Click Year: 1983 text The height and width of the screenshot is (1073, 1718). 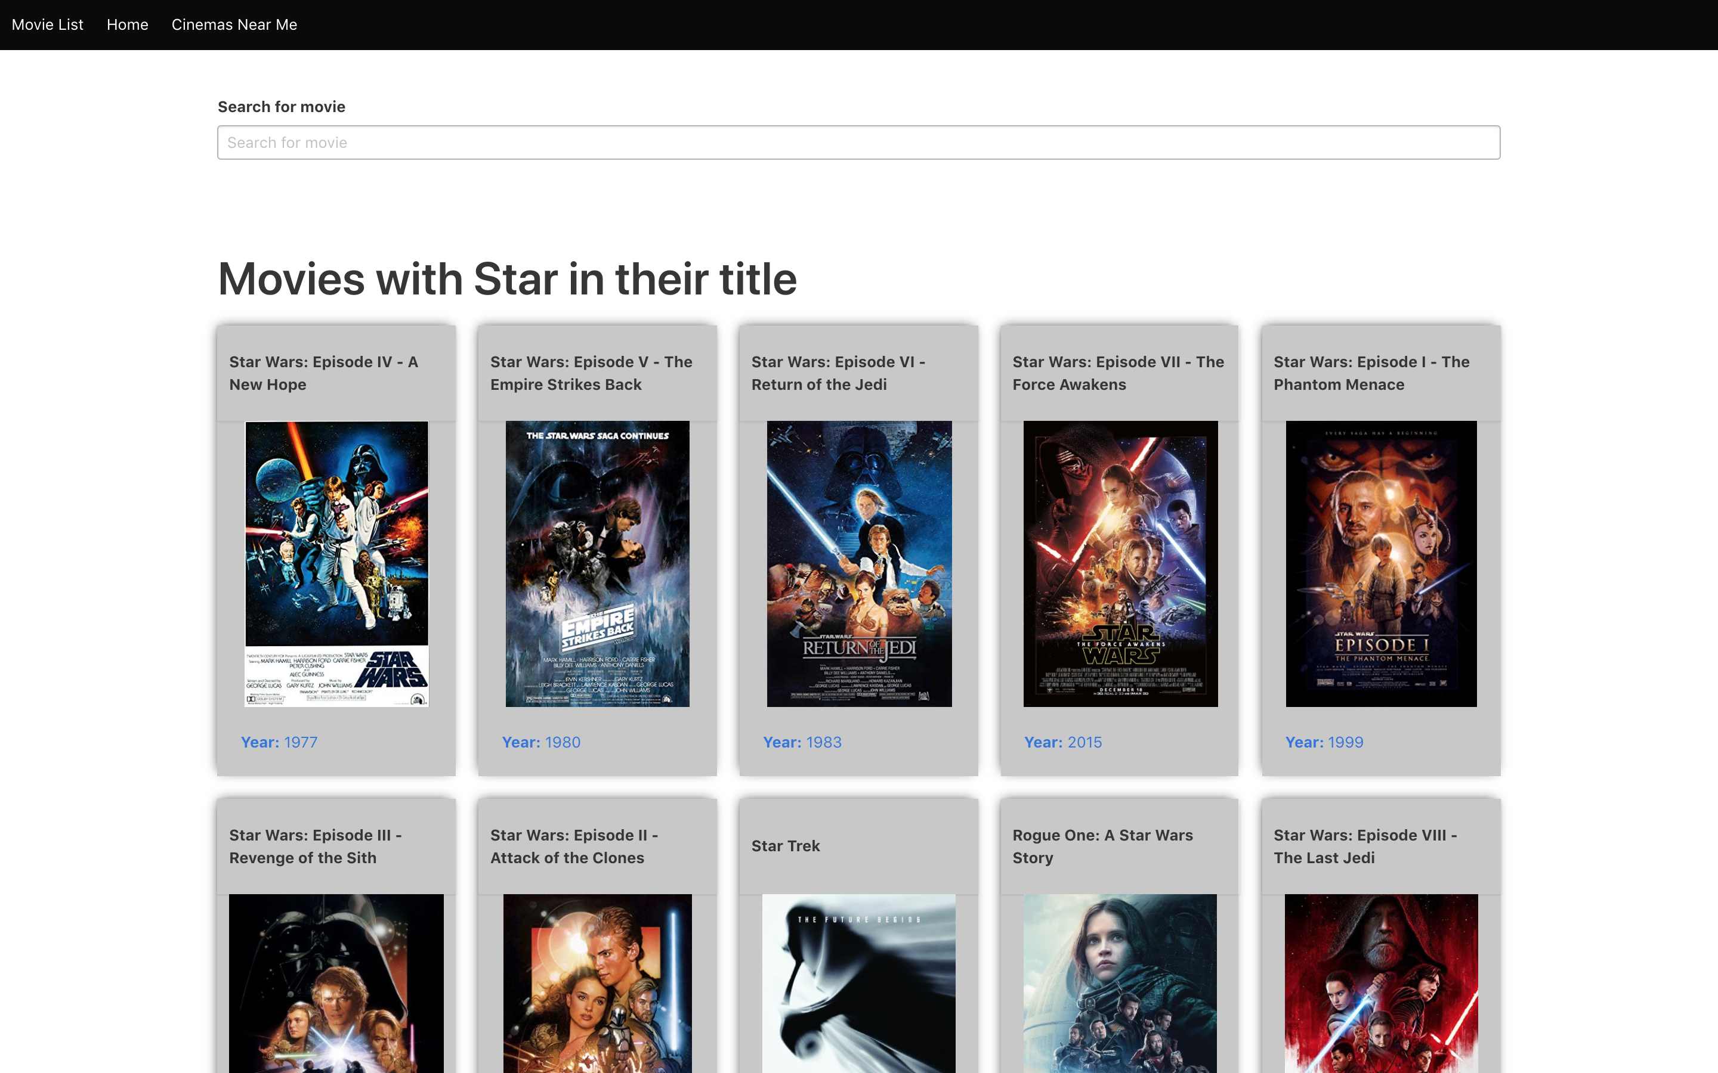(x=802, y=742)
